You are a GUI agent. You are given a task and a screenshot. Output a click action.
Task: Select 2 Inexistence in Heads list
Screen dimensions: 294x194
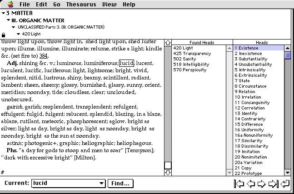(259, 54)
